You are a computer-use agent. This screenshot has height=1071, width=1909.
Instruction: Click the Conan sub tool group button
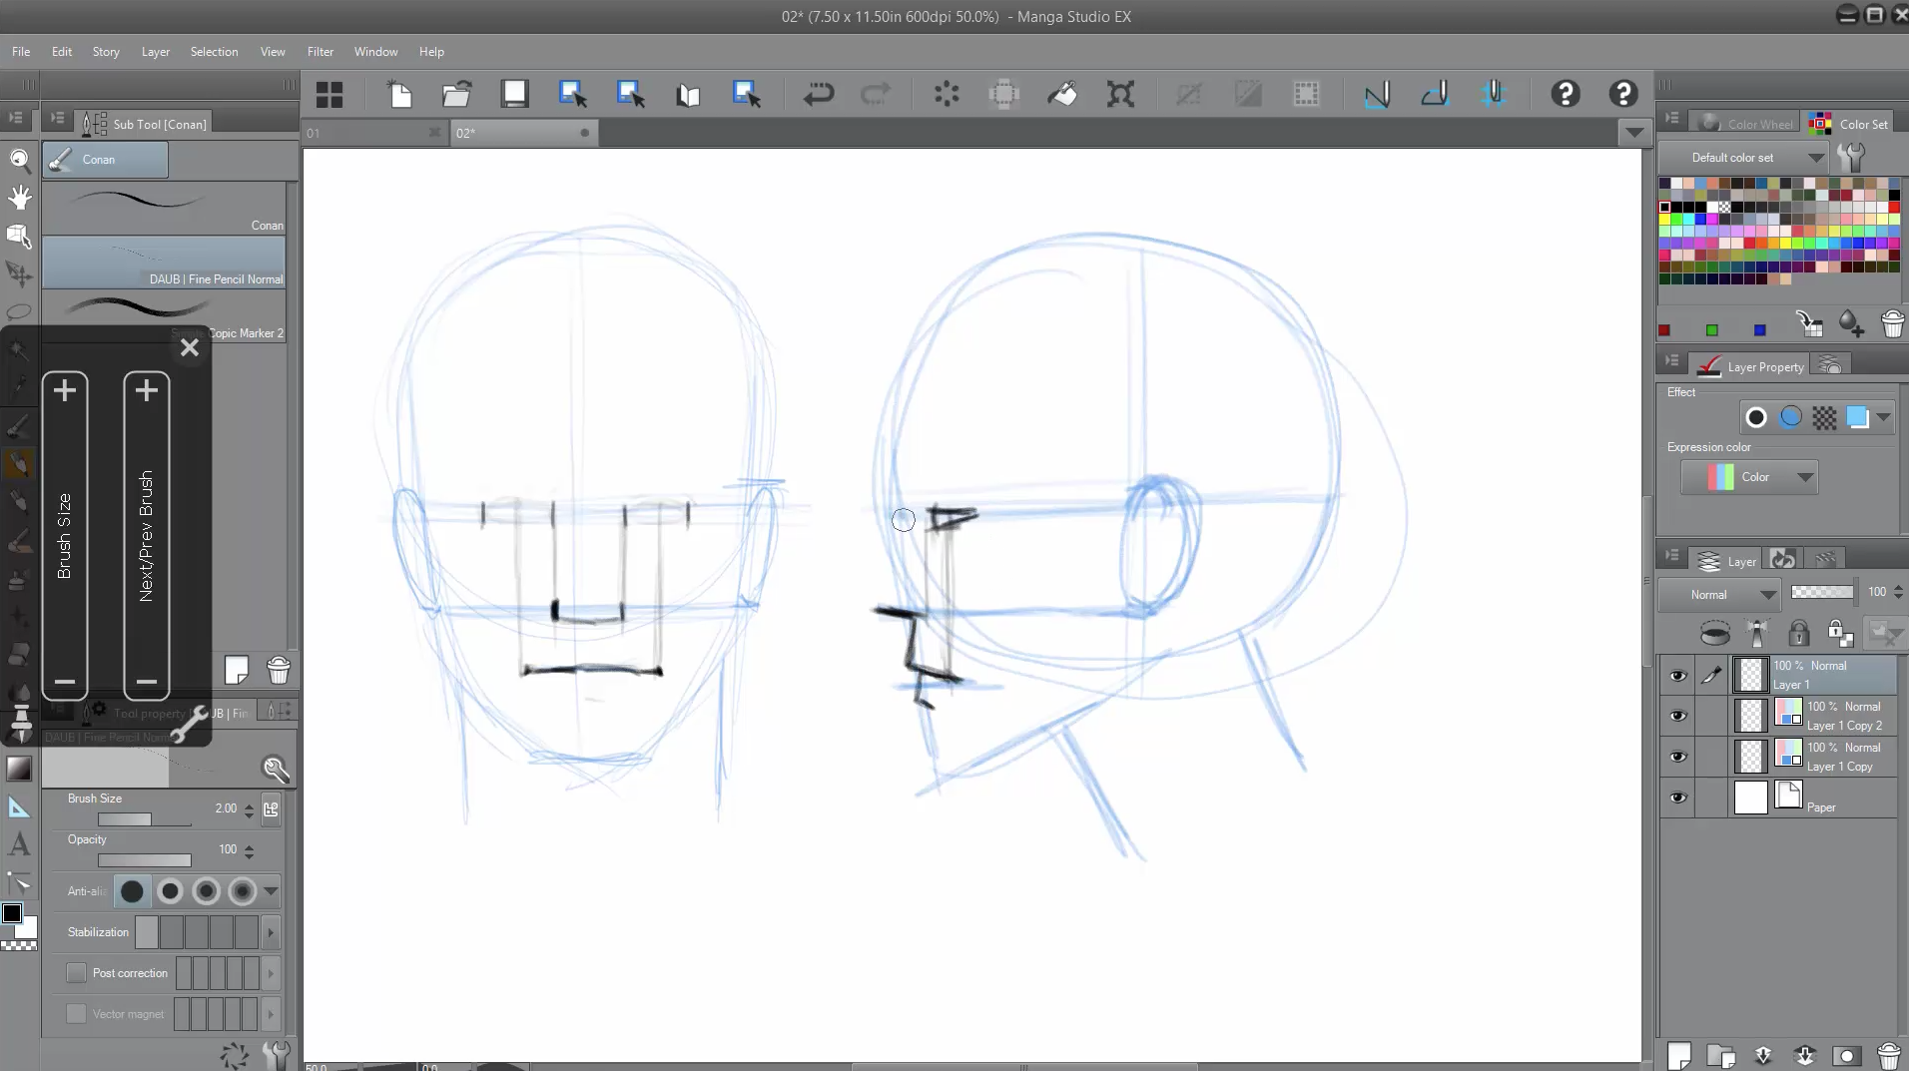[105, 159]
